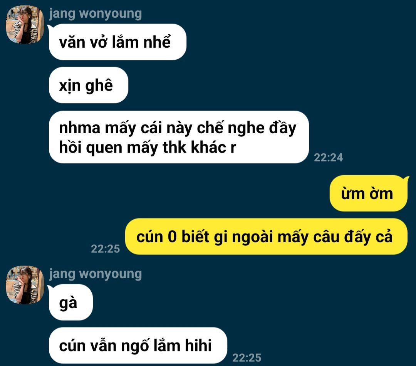Open jang wonyoung's top profile avatar
This screenshot has width=416, height=366.
[25, 25]
